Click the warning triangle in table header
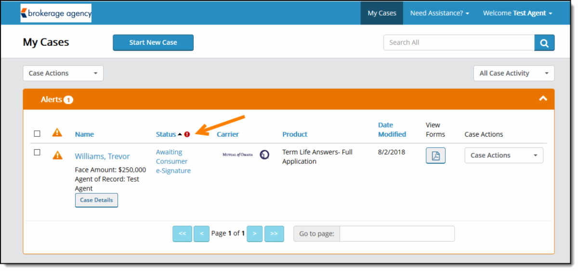Viewport: 578px width, 271px height. (x=57, y=132)
